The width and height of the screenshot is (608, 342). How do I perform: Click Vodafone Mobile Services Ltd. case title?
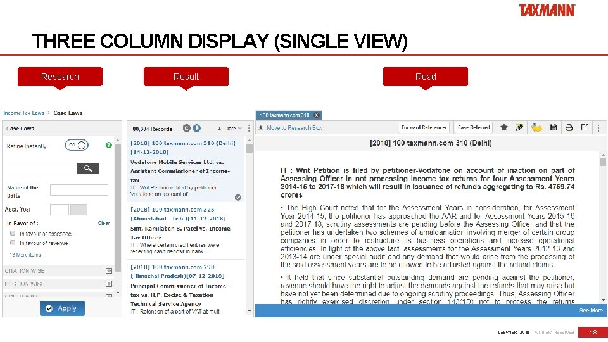coord(180,171)
